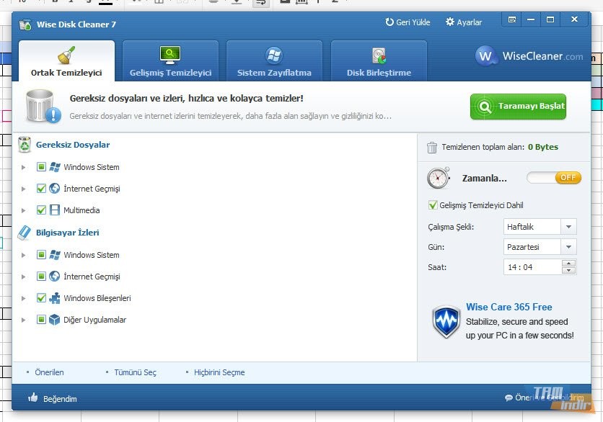Turn on the Zamanla OFF switch
The image size is (603, 422).
pyautogui.click(x=554, y=177)
